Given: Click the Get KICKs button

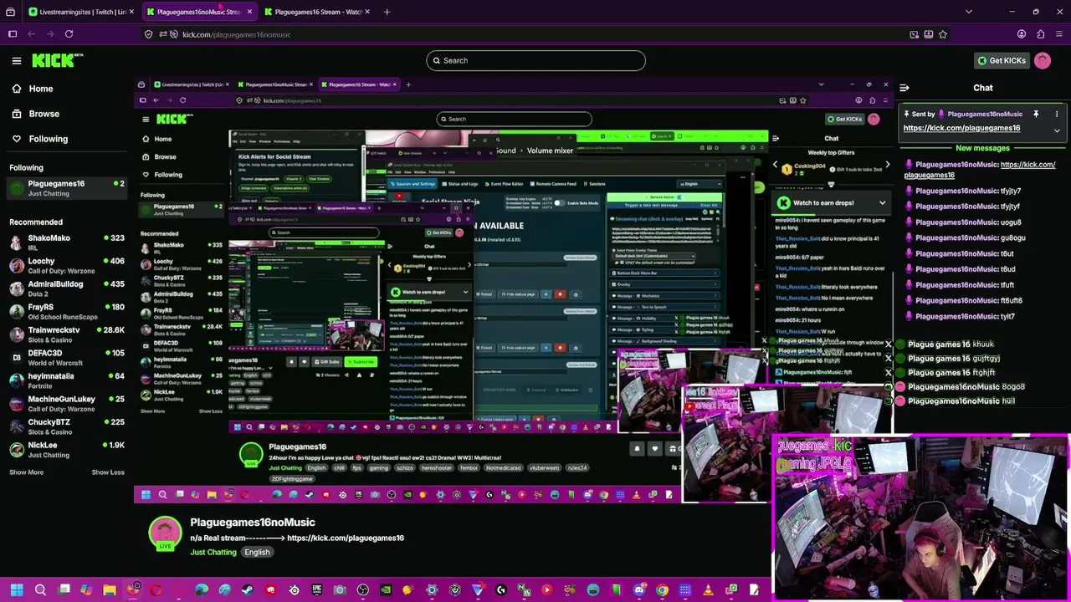Looking at the screenshot, I should click(x=1001, y=60).
